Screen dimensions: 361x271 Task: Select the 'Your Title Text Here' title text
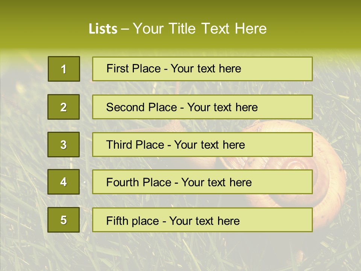200,29
